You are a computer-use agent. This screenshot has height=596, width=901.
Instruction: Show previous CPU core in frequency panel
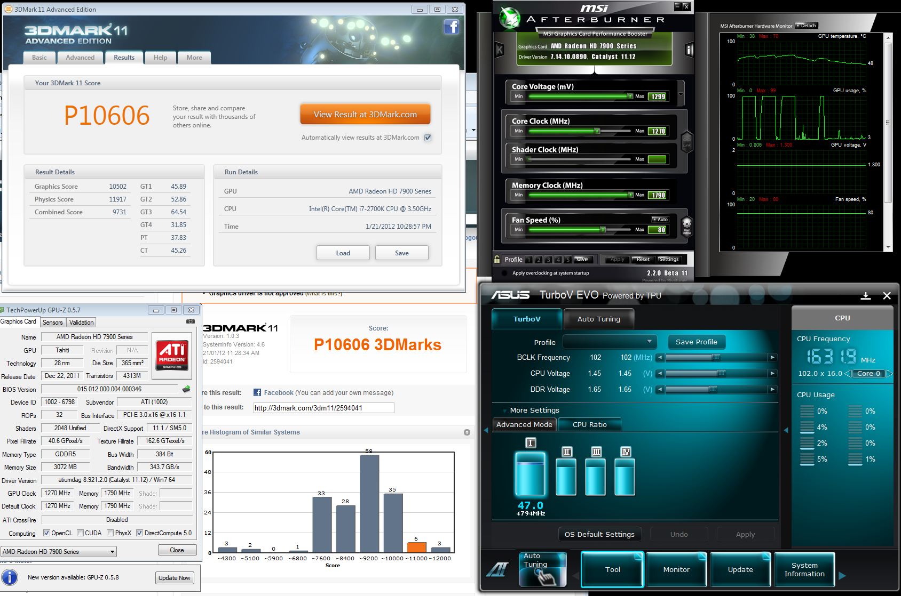tap(847, 374)
